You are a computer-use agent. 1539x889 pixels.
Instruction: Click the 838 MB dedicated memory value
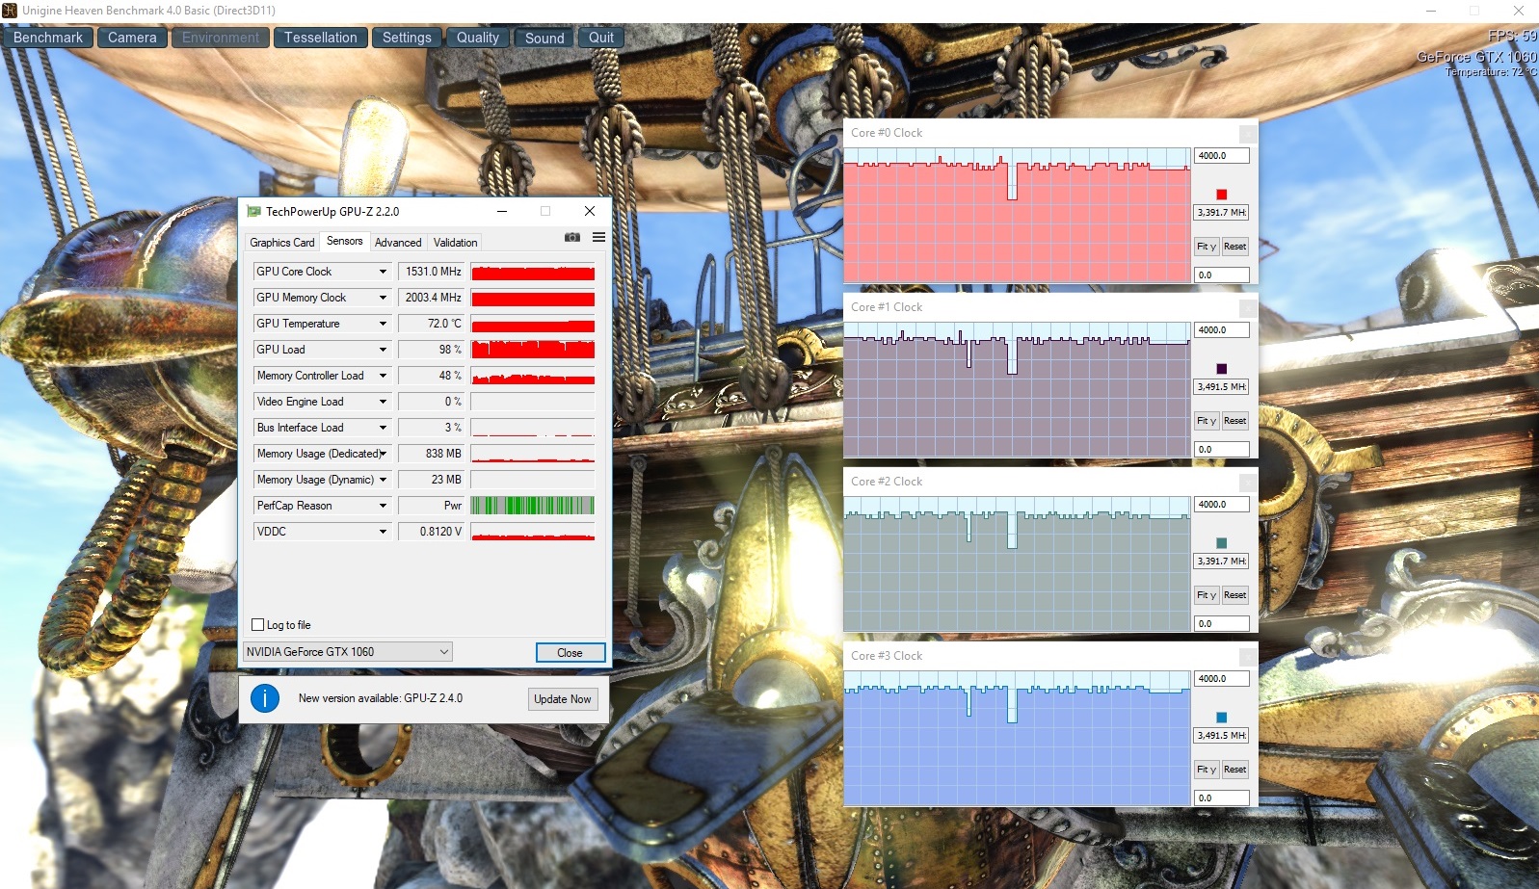[x=431, y=454]
